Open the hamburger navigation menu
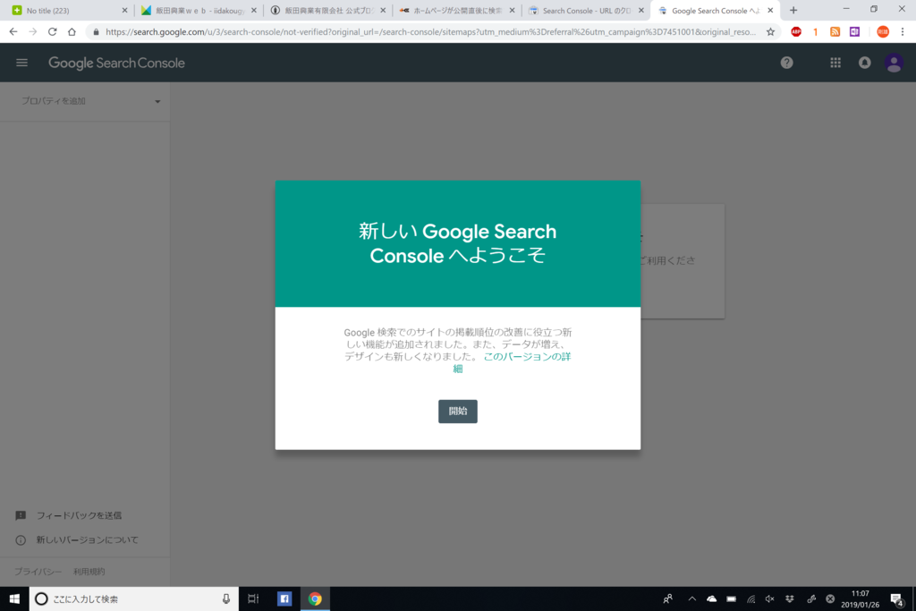Image resolution: width=916 pixels, height=611 pixels. pos(21,63)
